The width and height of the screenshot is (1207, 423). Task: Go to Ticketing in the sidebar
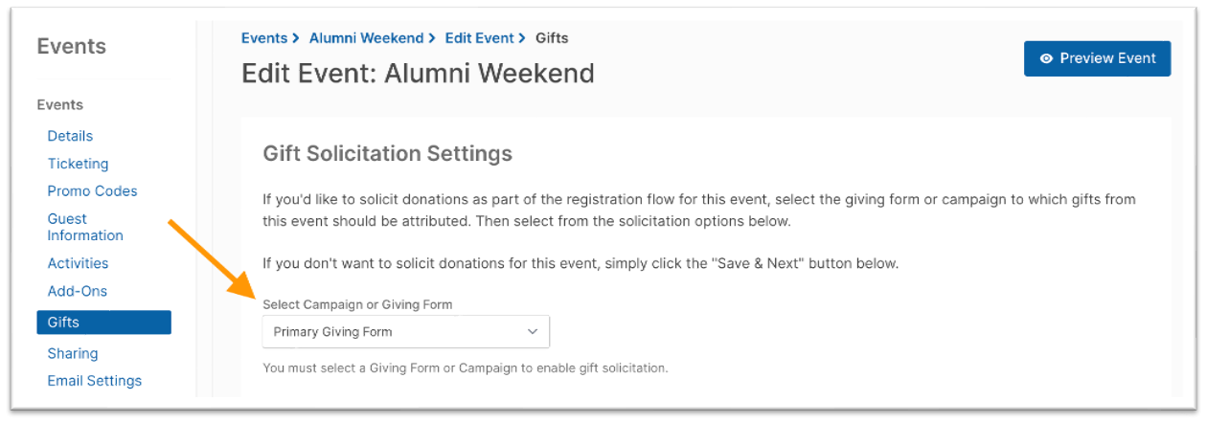coord(78,164)
